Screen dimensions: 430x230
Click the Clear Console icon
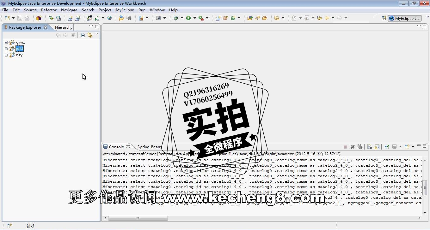(x=370, y=147)
